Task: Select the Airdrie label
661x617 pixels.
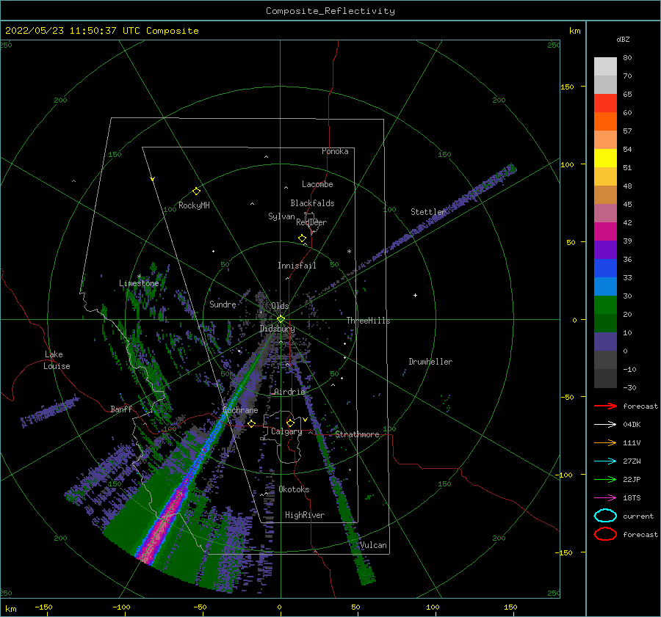Action: (289, 392)
